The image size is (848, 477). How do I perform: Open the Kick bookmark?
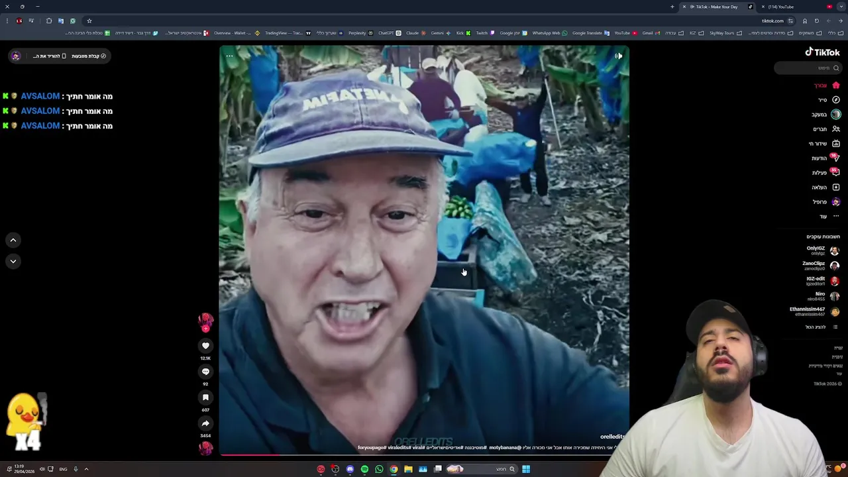(x=463, y=33)
